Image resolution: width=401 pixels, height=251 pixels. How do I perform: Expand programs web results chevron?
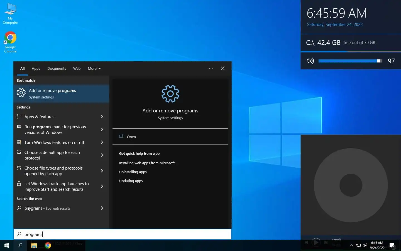pos(102,208)
